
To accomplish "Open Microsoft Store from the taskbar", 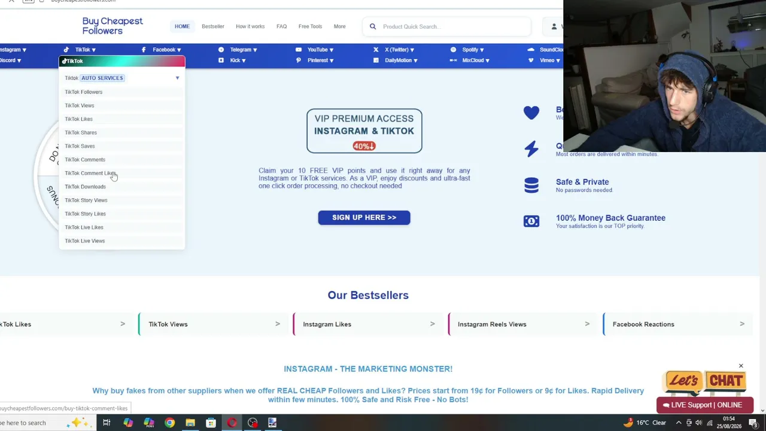I will click(211, 423).
